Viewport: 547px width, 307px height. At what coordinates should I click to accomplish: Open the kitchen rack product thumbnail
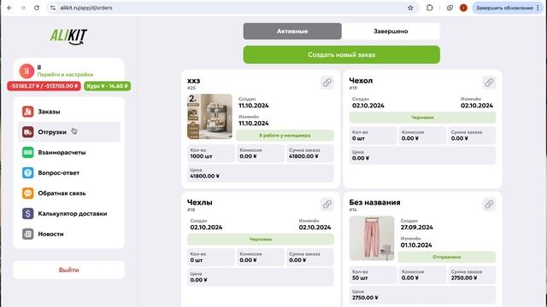click(x=209, y=117)
